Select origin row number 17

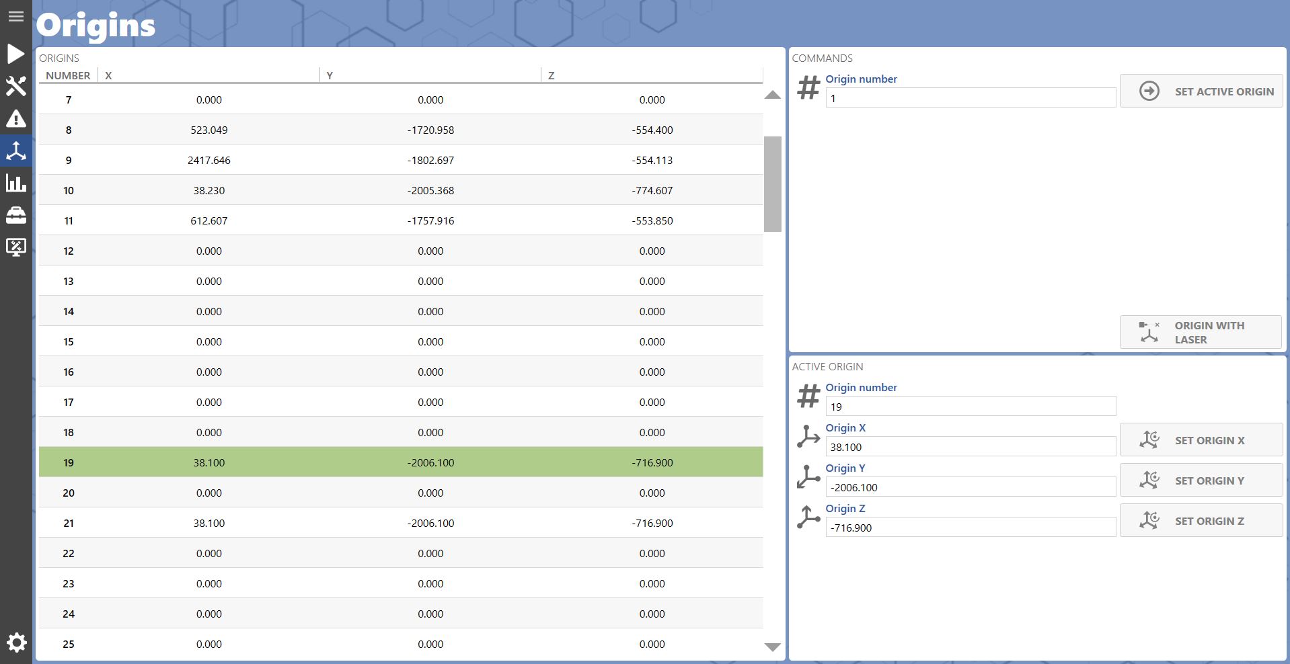401,402
